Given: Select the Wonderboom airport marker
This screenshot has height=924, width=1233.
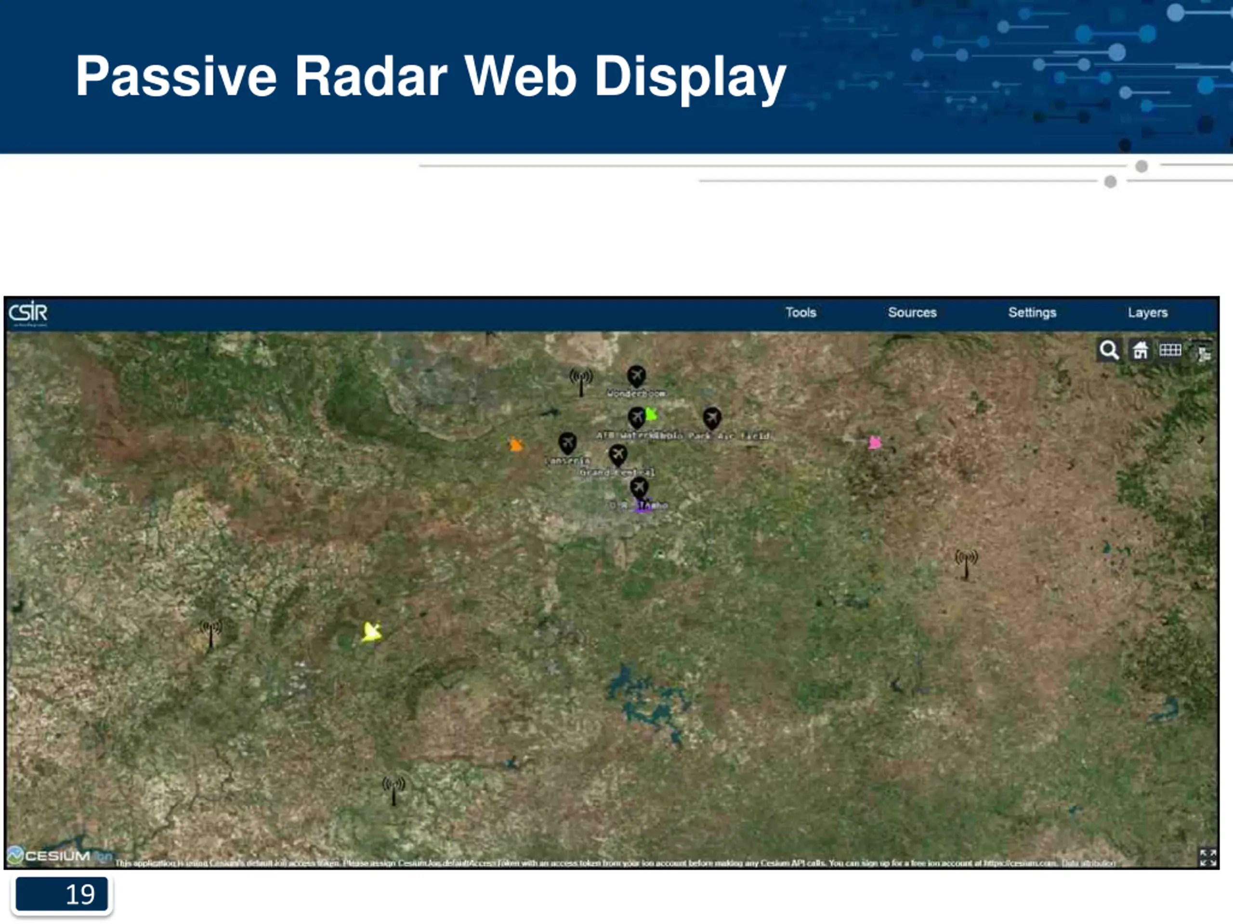Looking at the screenshot, I should 636,376.
